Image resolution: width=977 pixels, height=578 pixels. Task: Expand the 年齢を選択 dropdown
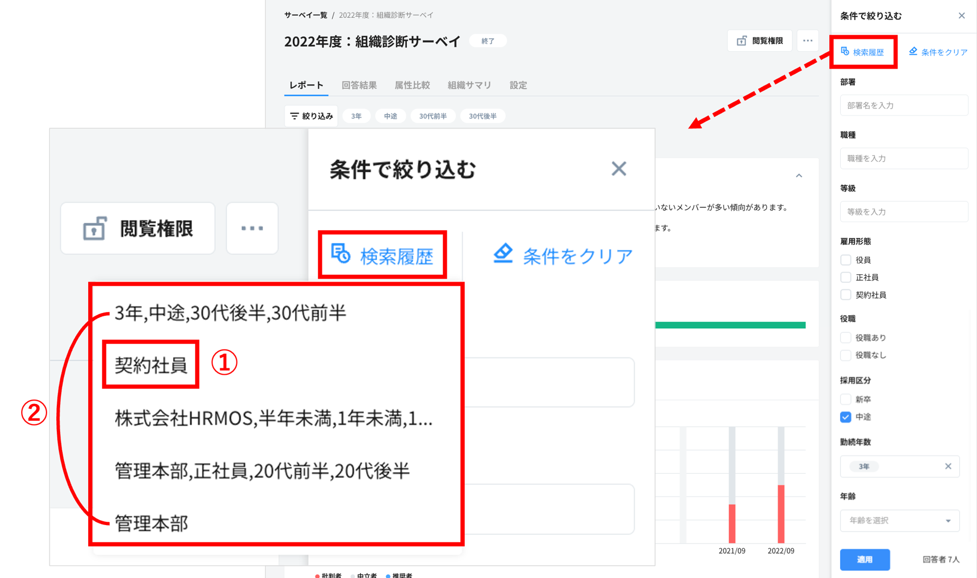click(x=899, y=521)
